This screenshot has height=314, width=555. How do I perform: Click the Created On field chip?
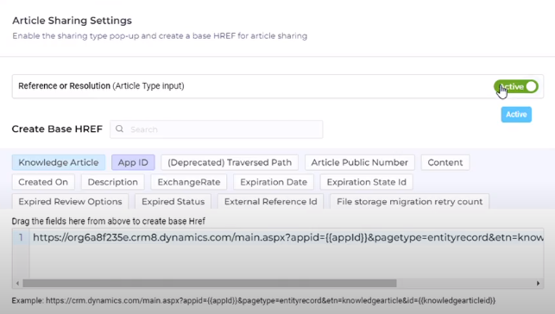(43, 182)
